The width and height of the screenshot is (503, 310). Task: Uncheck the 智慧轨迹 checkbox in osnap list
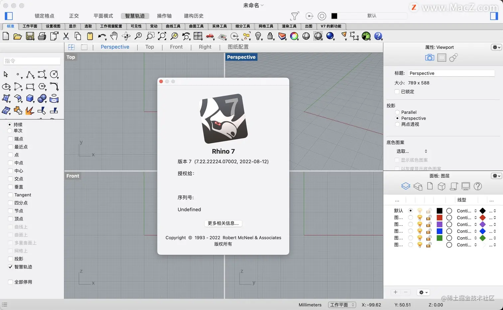[x=10, y=267]
